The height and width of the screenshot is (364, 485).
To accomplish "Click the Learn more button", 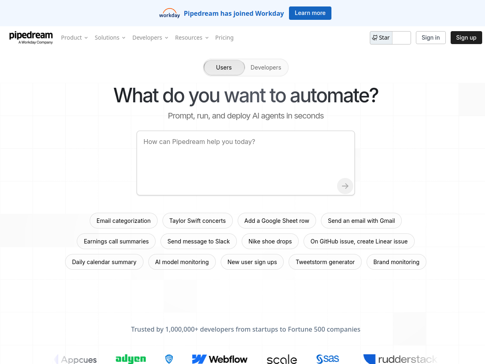I will click(x=310, y=13).
